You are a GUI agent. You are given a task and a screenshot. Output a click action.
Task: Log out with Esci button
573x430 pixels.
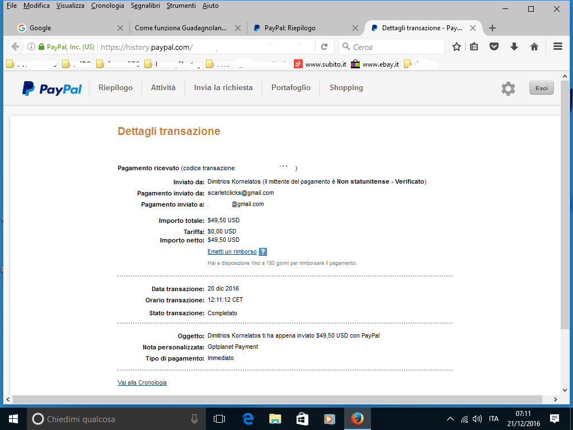[541, 88]
